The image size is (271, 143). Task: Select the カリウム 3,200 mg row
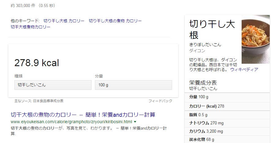(x=227, y=131)
